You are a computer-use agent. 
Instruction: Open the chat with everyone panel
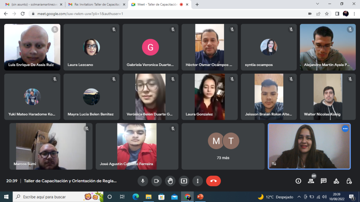pos(323,181)
